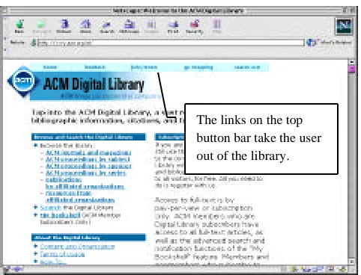This screenshot has height=275, width=361.
Task: Open the 'home' link in top bar
Action: (x=50, y=67)
